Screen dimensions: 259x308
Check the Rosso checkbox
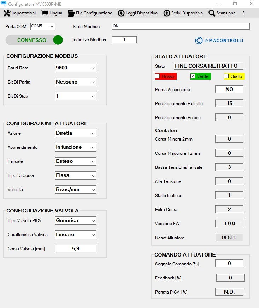pos(158,76)
